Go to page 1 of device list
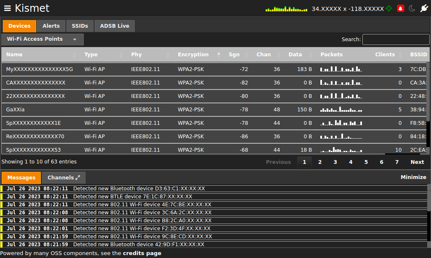Viewport: 431px width, 258px height. [x=304, y=162]
